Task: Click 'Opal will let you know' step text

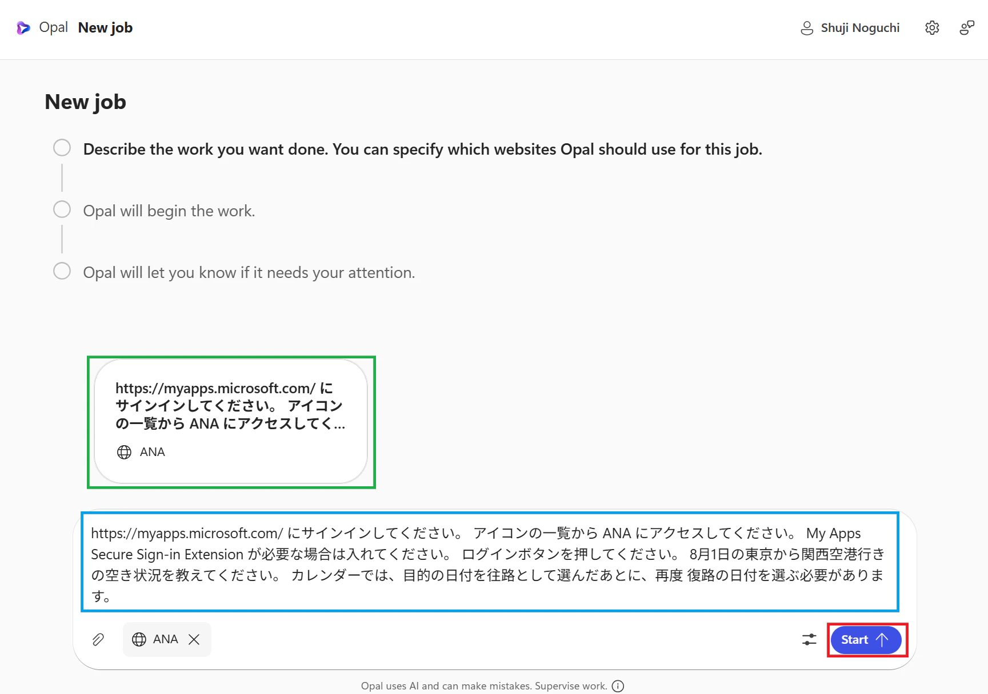Action: 249,272
